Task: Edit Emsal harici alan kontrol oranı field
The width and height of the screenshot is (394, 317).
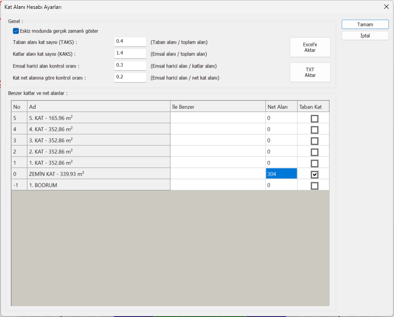Action: pyautogui.click(x=130, y=65)
